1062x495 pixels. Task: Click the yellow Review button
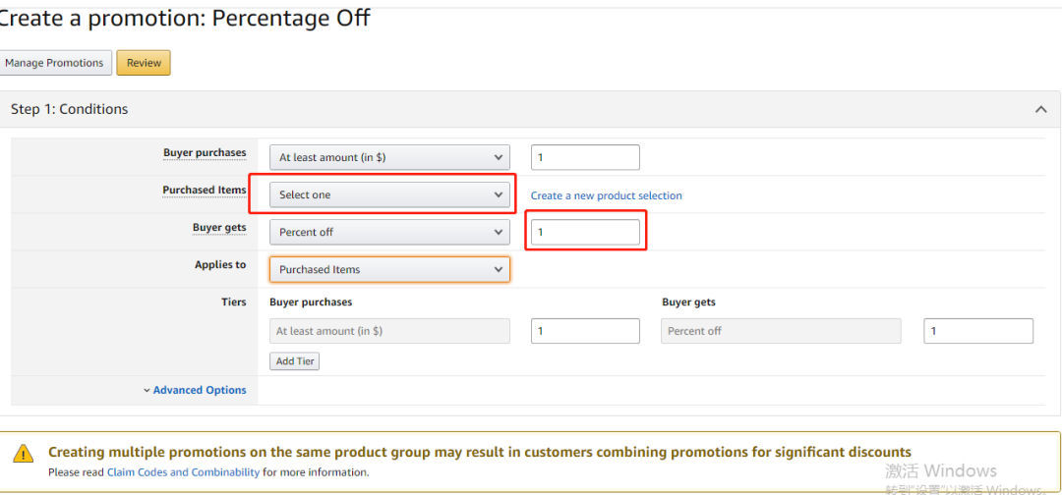[144, 63]
